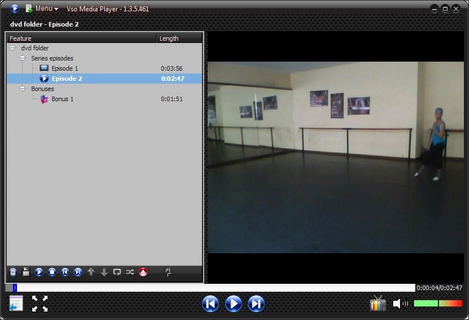This screenshot has width=469, height=320.
Task: Click the Feature column header
Action: pos(81,38)
